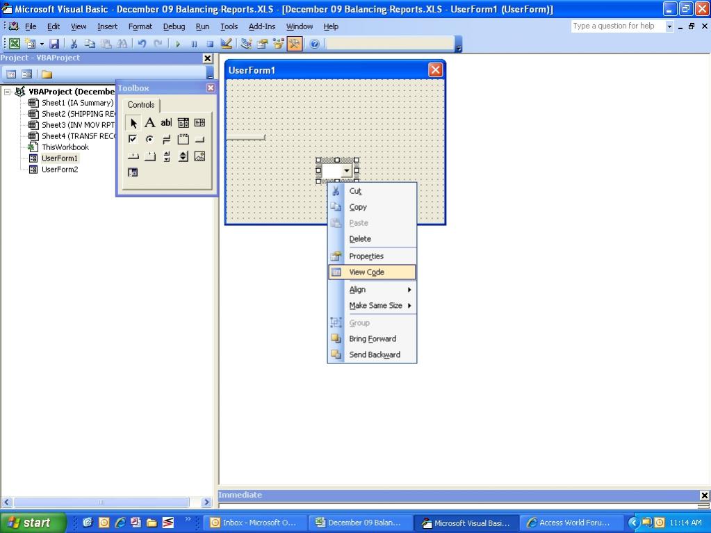
Task: Choose Properties from the context menu
Action: pos(372,256)
